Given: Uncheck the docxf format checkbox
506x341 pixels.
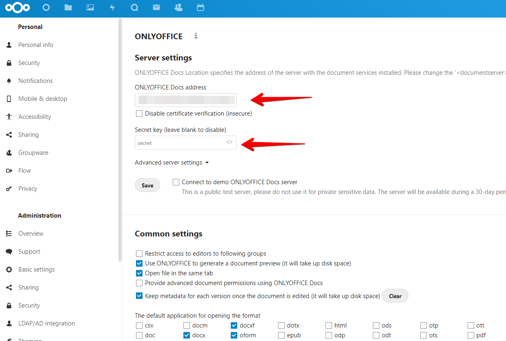Looking at the screenshot, I should click(234, 325).
